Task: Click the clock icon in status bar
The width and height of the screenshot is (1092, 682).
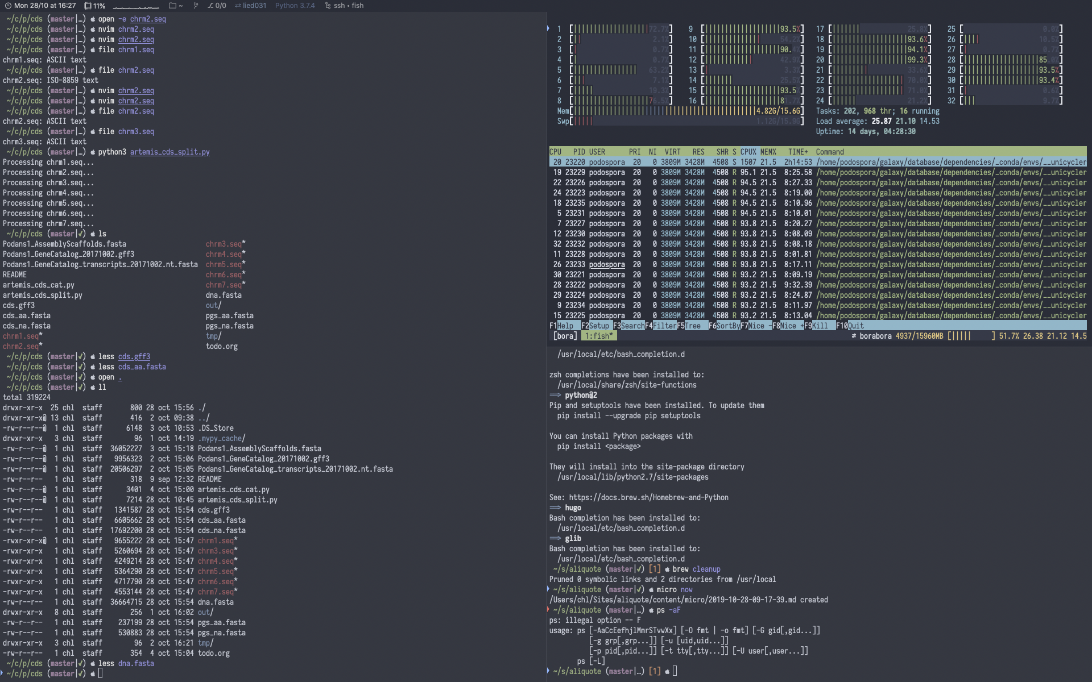Action: click(x=8, y=6)
